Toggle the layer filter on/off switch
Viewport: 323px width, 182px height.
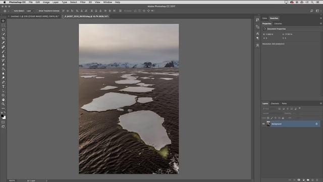(x=300, y=108)
